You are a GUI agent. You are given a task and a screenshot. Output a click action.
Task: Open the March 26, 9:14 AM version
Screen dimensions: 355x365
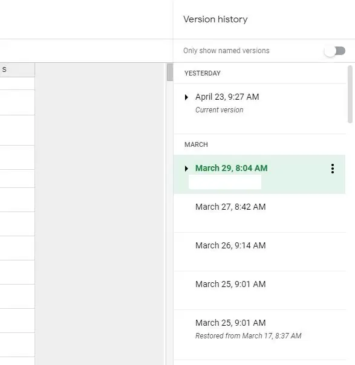(259, 251)
